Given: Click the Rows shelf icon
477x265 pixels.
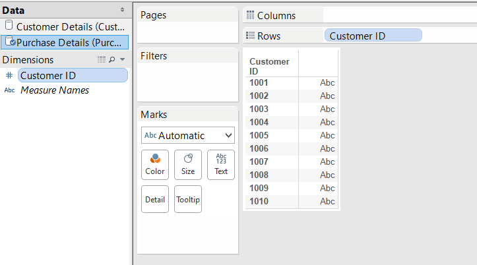Looking at the screenshot, I should click(250, 36).
